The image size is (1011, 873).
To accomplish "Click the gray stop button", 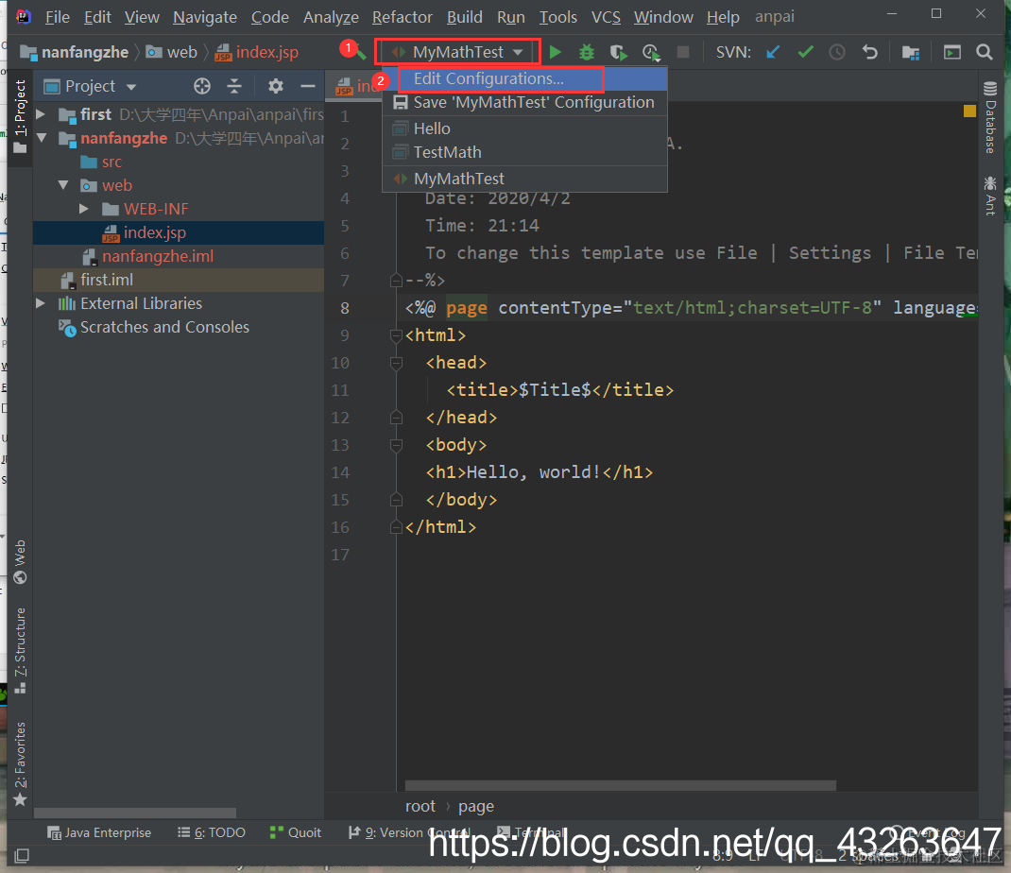I will click(683, 52).
